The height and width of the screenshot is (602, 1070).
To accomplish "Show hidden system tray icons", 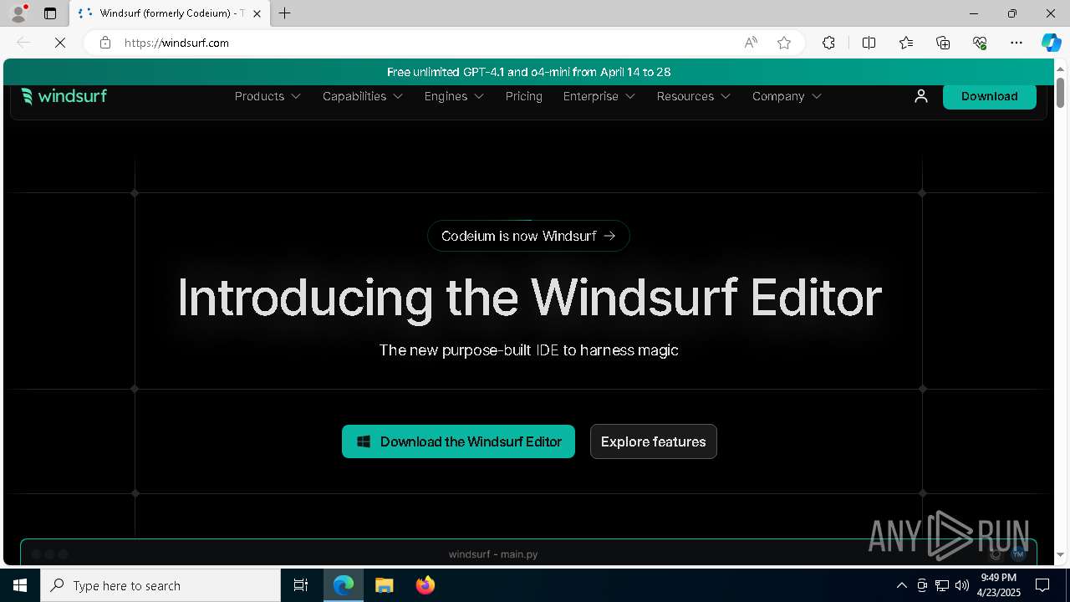I will coord(901,585).
